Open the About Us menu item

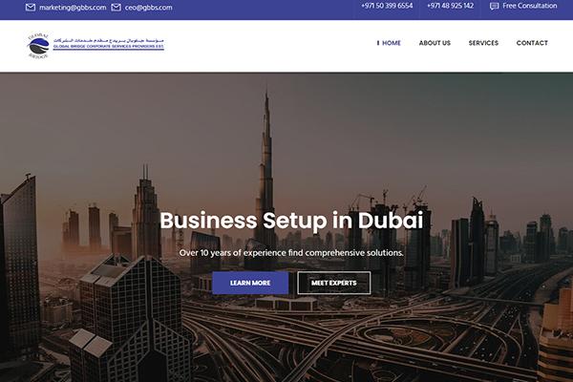coord(435,43)
